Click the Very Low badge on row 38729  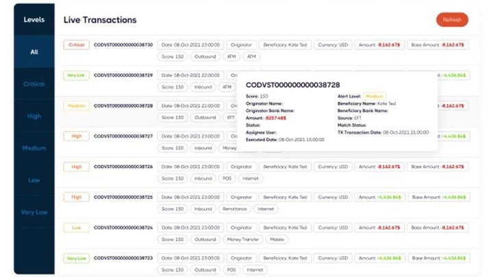click(x=77, y=75)
